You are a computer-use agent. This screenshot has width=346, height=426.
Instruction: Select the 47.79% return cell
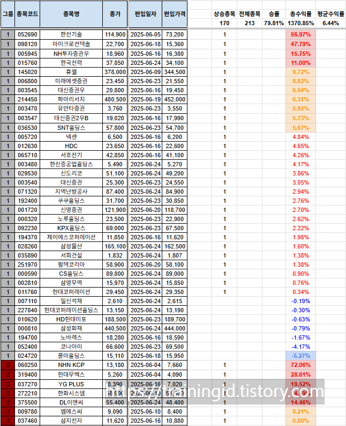point(300,44)
